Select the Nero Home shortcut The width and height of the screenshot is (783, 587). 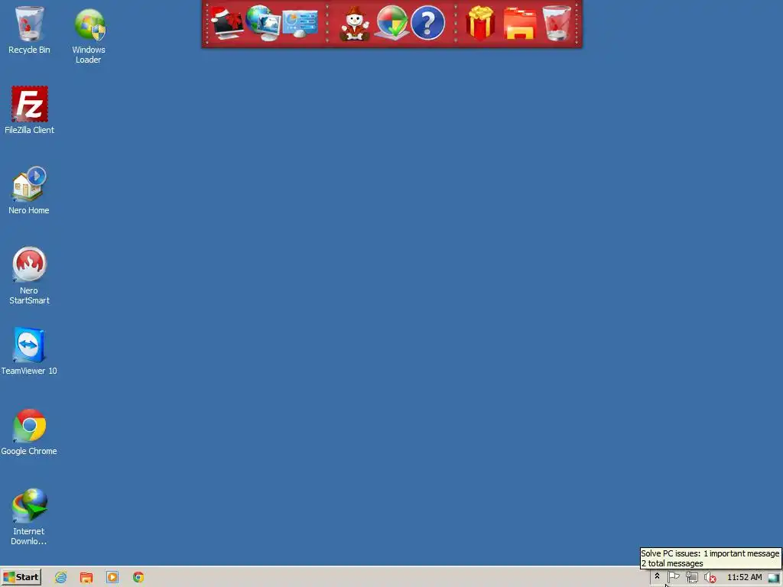29,190
